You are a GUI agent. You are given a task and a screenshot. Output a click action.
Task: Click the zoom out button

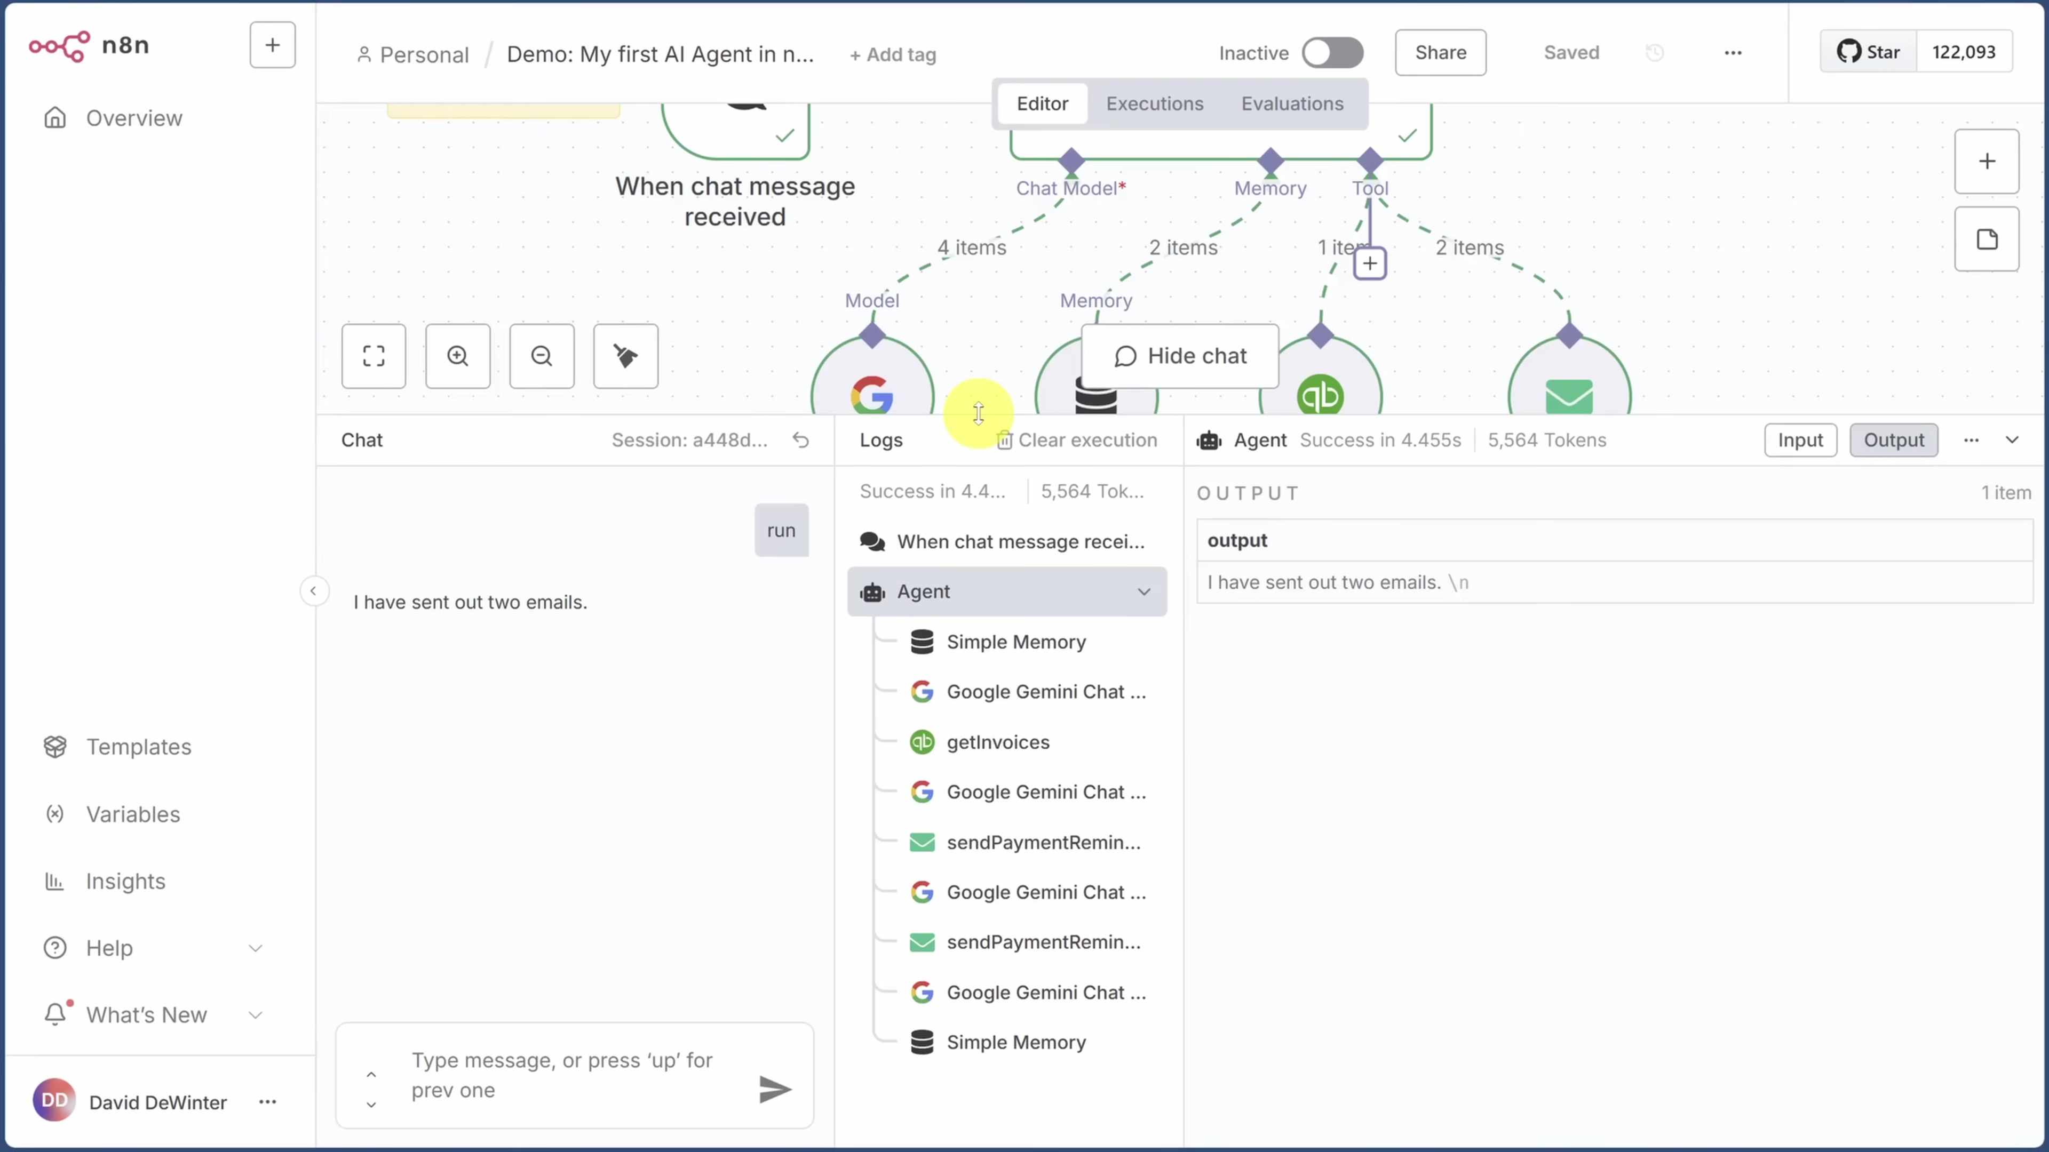pyautogui.click(x=542, y=356)
